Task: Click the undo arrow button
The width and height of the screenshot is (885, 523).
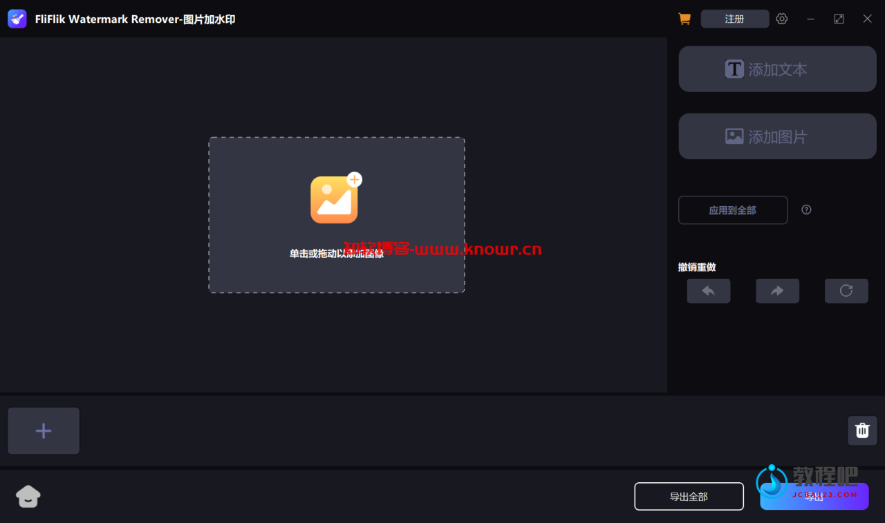Action: click(x=709, y=291)
